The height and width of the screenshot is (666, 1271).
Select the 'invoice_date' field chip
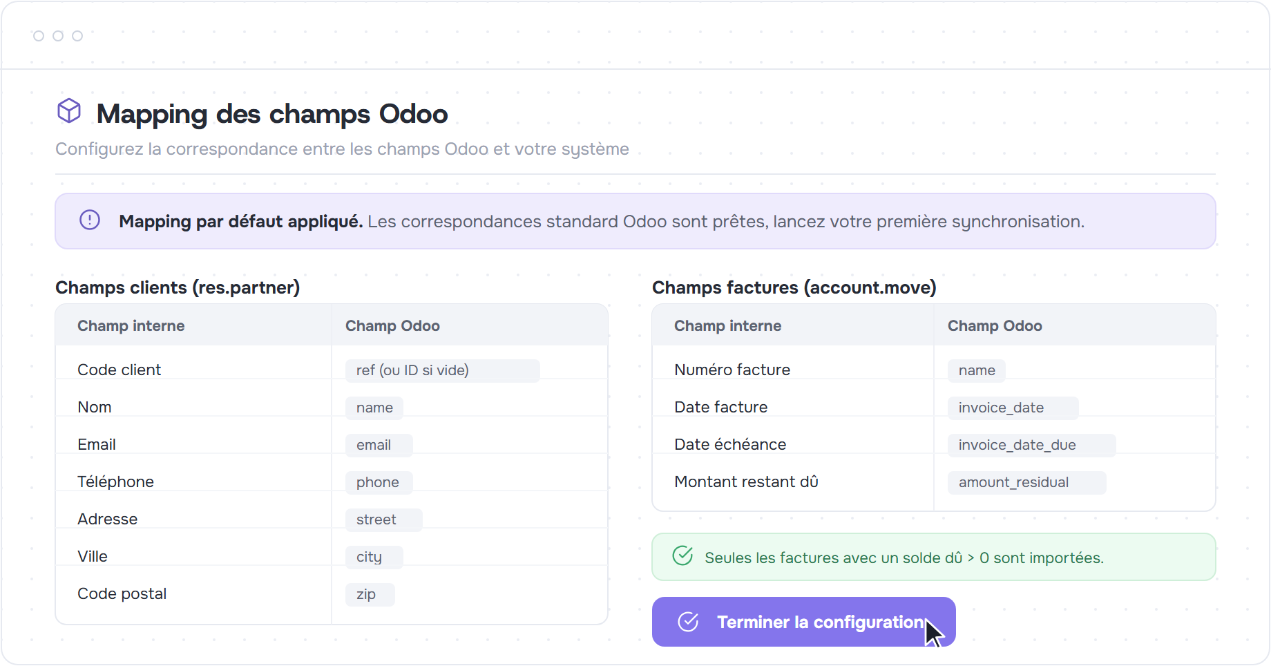pyautogui.click(x=1013, y=408)
